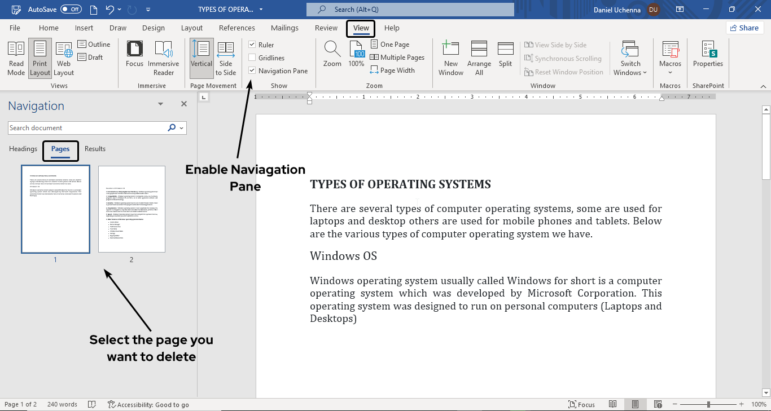
Task: Set view to Multiple Pages
Action: (397, 58)
